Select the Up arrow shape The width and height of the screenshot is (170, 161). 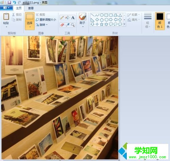[120, 20]
